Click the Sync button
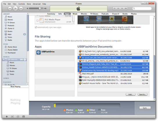The height and width of the screenshot is (121, 158). (x=145, y=108)
